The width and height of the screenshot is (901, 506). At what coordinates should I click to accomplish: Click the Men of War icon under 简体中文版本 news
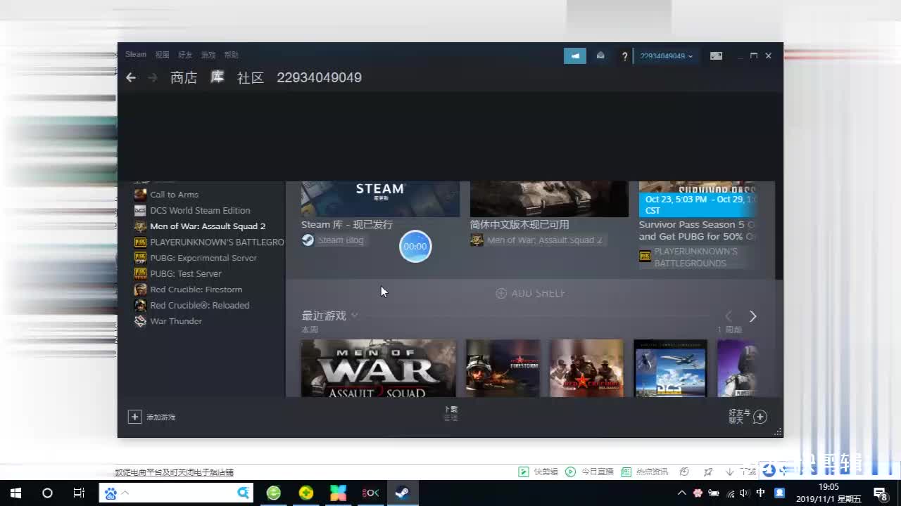pos(477,240)
